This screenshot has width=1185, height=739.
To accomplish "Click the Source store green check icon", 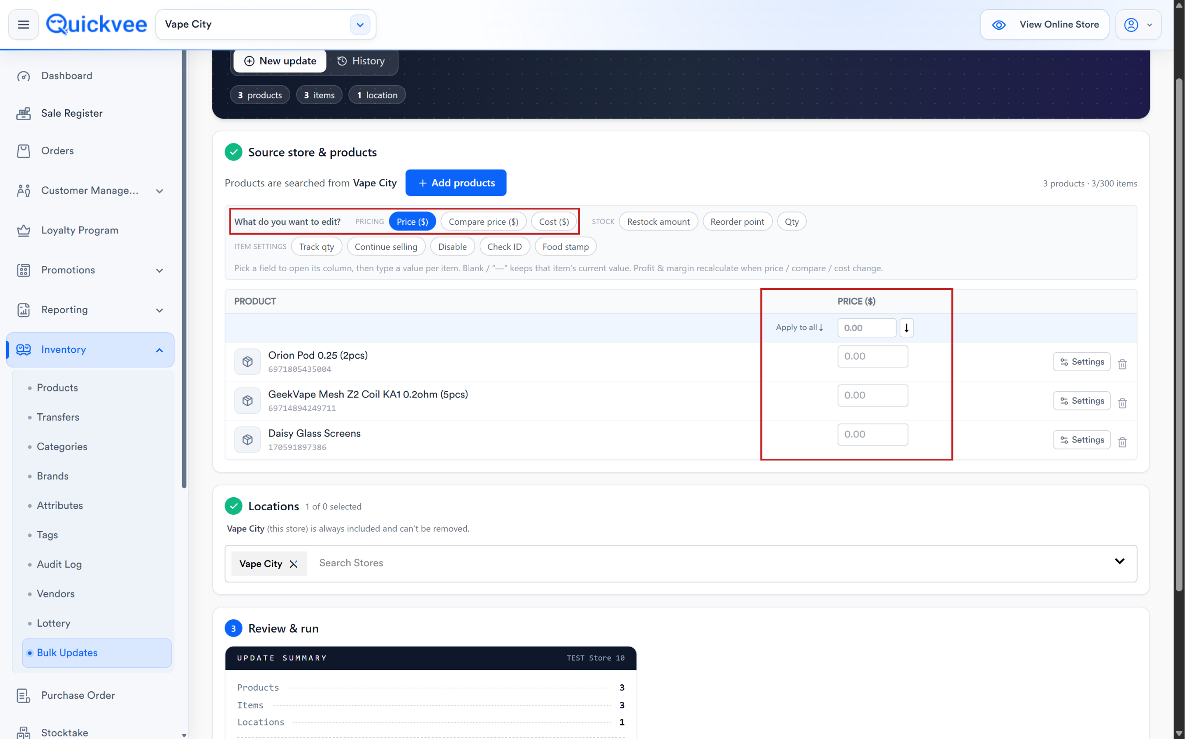I will [x=233, y=153].
